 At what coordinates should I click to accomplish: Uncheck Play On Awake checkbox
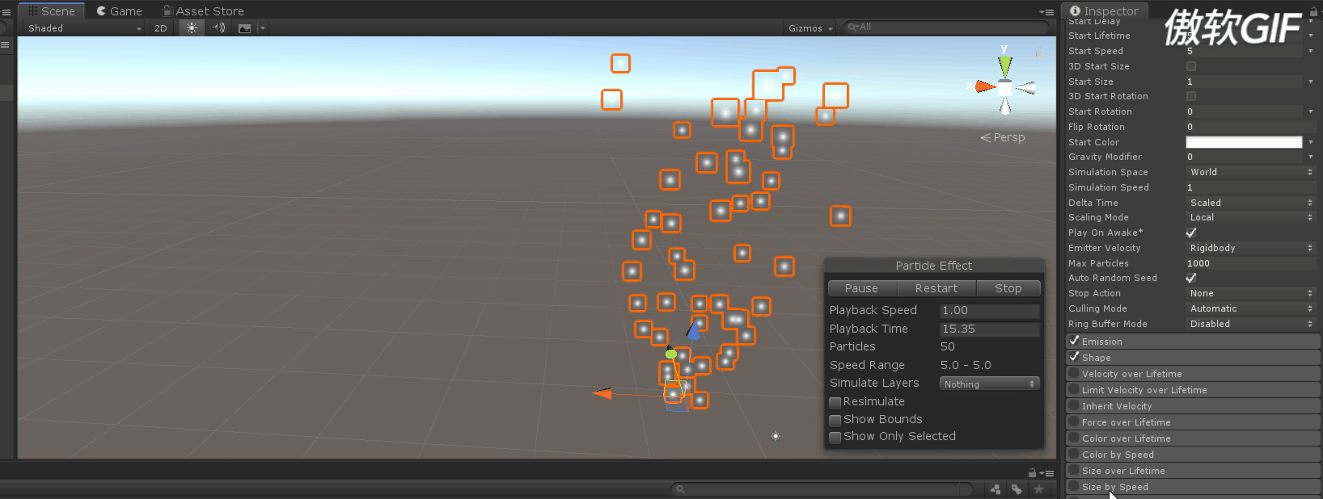point(1190,233)
